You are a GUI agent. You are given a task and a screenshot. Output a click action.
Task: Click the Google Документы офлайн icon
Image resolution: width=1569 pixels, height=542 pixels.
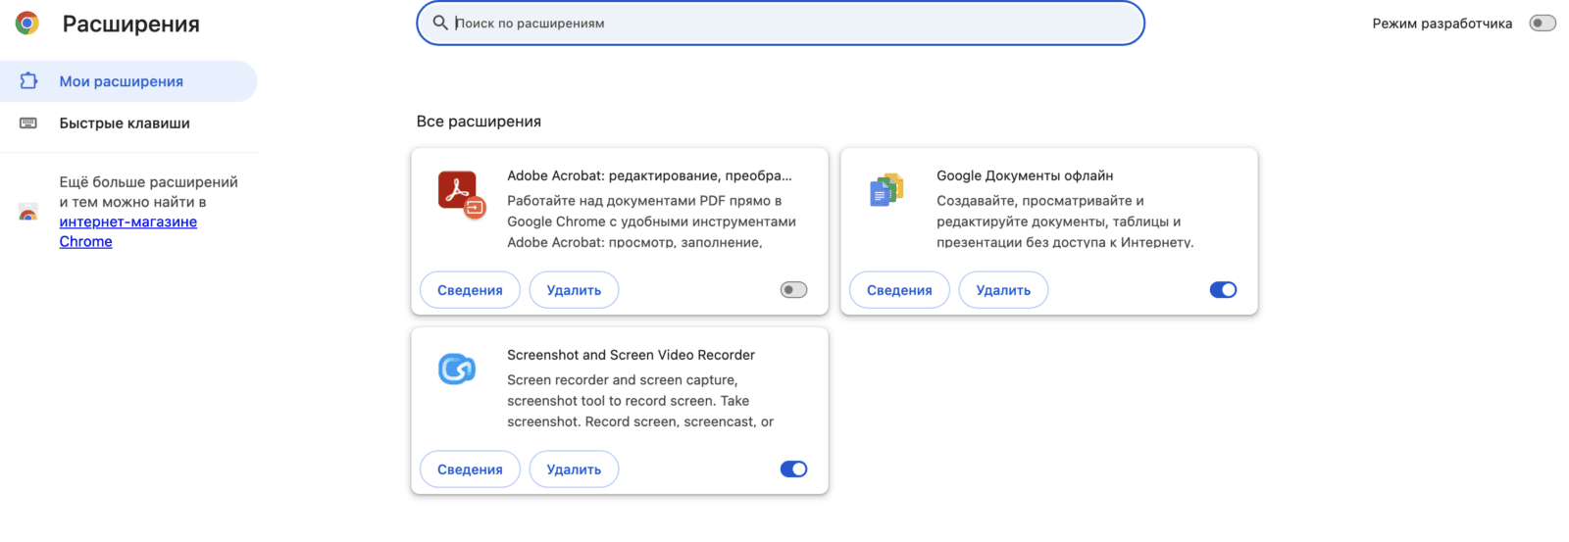point(886,189)
